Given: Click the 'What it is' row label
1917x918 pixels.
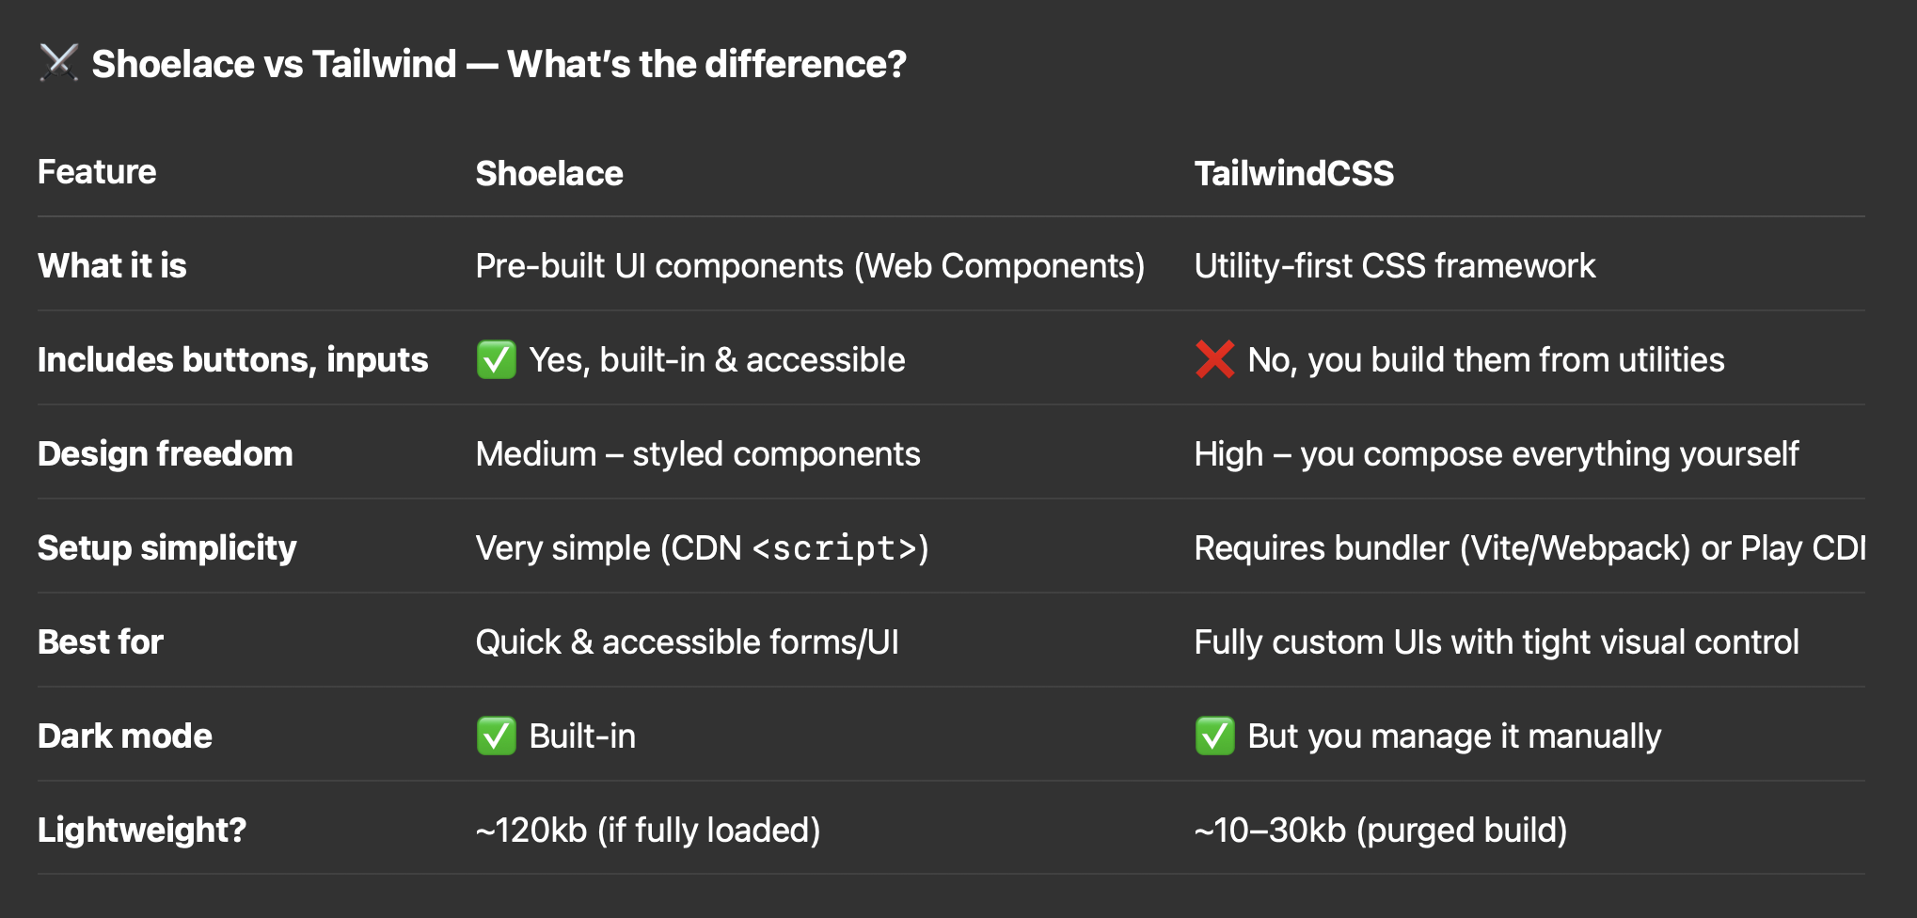Looking at the screenshot, I should (x=112, y=265).
